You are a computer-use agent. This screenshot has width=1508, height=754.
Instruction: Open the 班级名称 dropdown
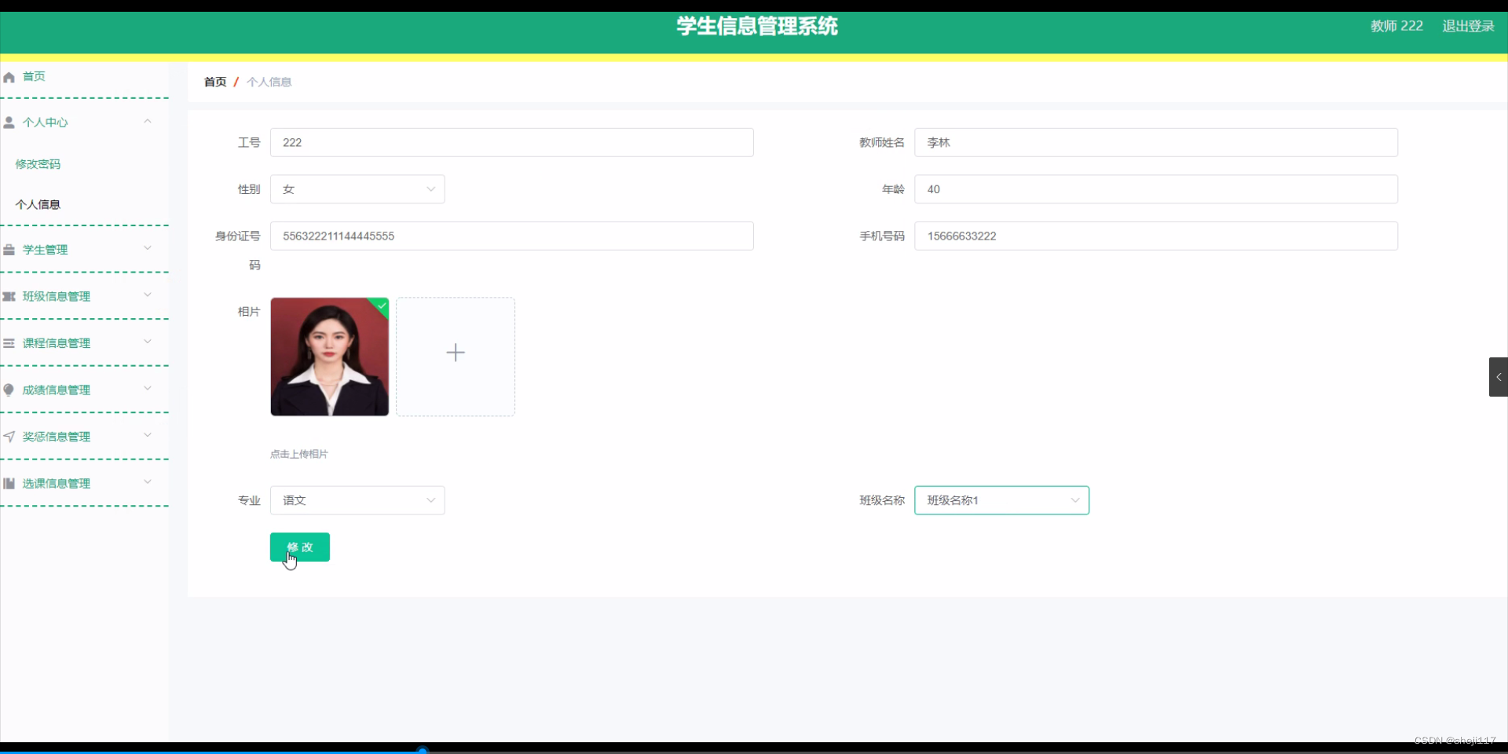1001,500
